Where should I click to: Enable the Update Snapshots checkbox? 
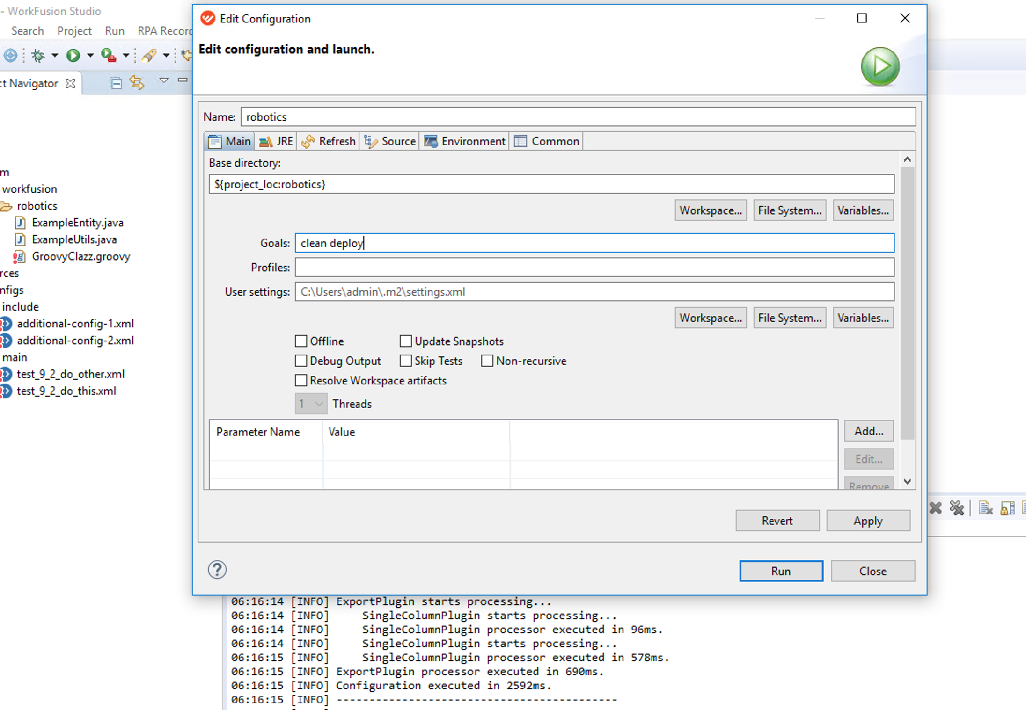coord(406,341)
